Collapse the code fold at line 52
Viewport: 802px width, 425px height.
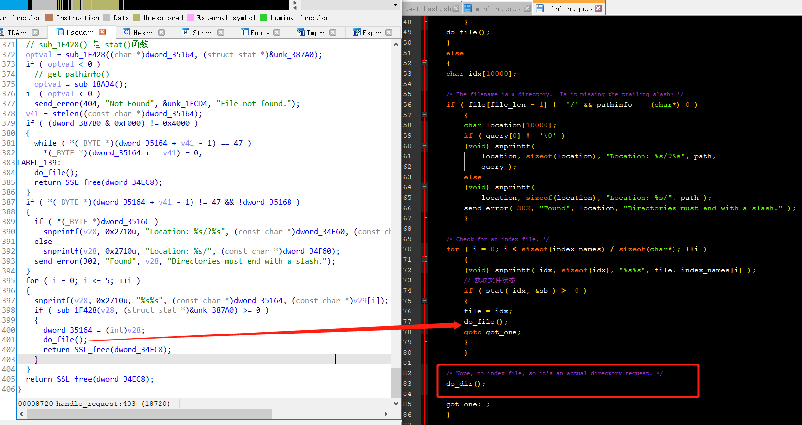424,63
